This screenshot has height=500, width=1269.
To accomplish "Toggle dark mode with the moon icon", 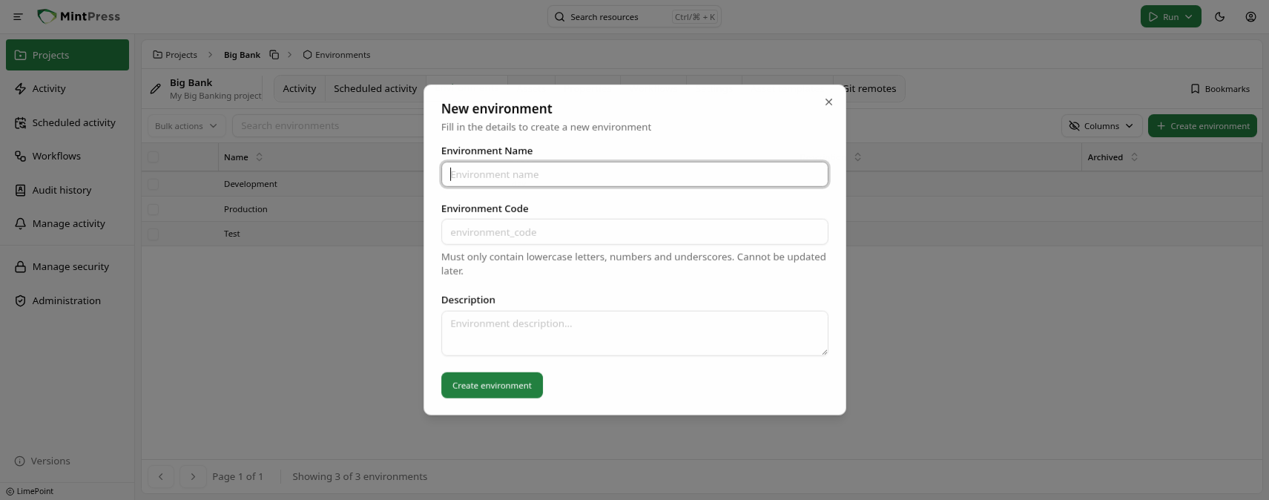I will 1219,16.
